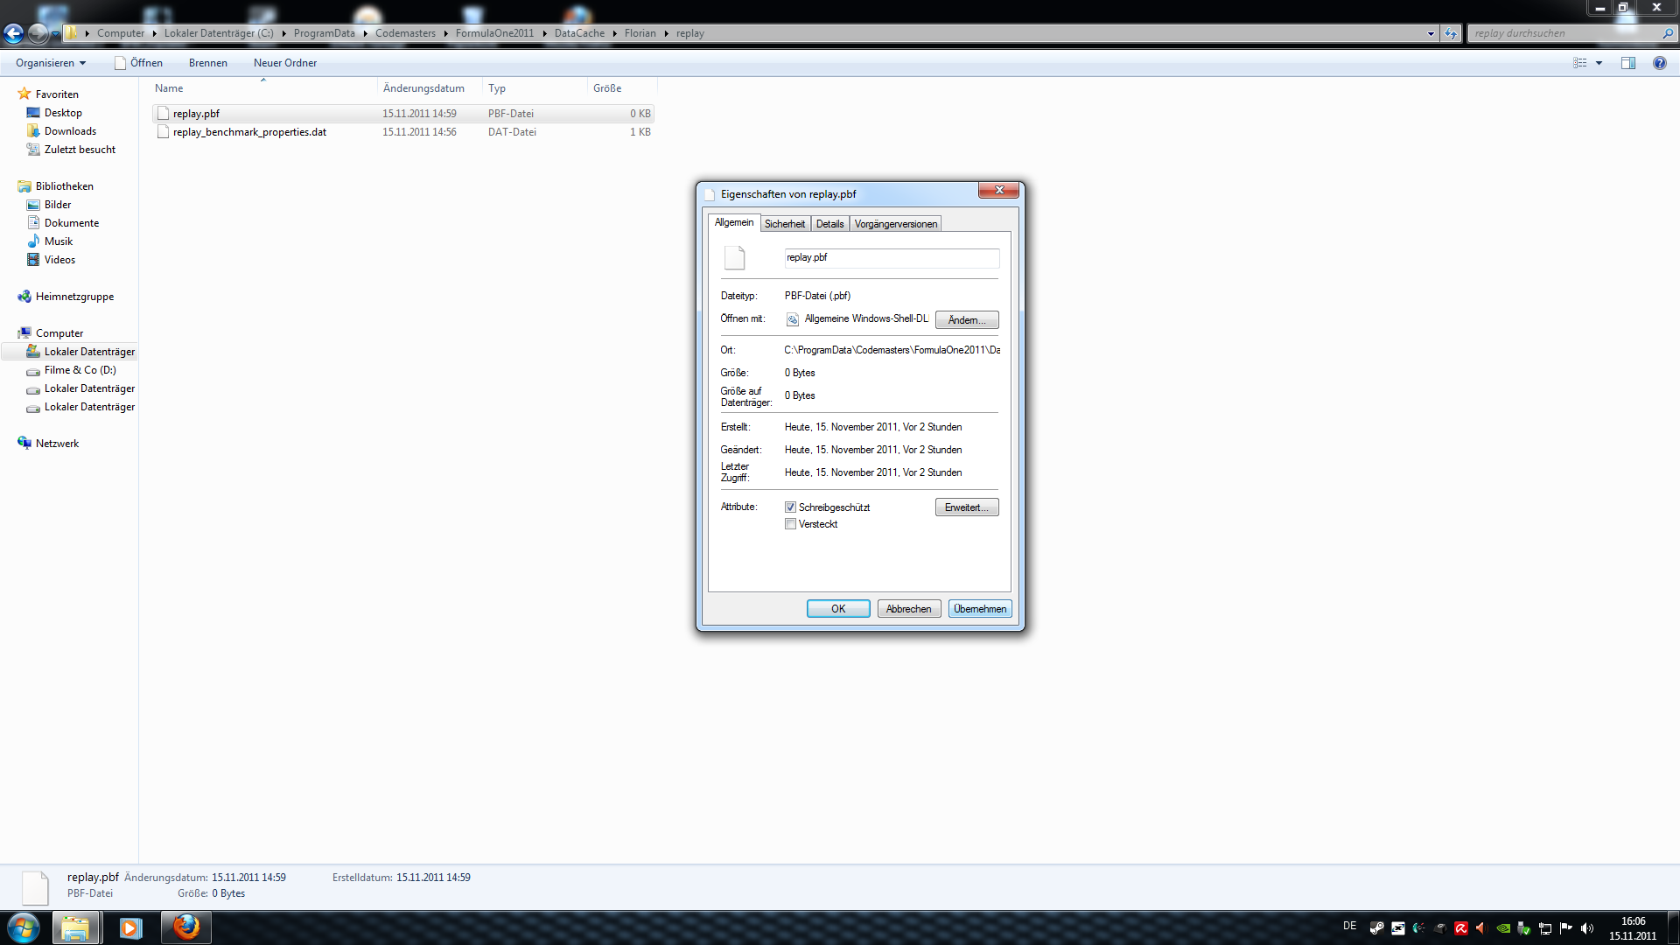The height and width of the screenshot is (945, 1680).
Task: Click the refresh icon beside the address bar
Action: coord(1451,33)
